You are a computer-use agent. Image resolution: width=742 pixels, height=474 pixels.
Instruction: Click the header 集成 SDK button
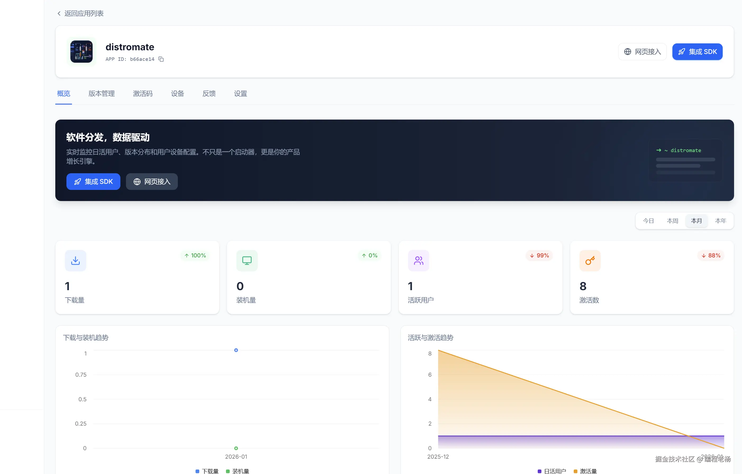(x=697, y=52)
